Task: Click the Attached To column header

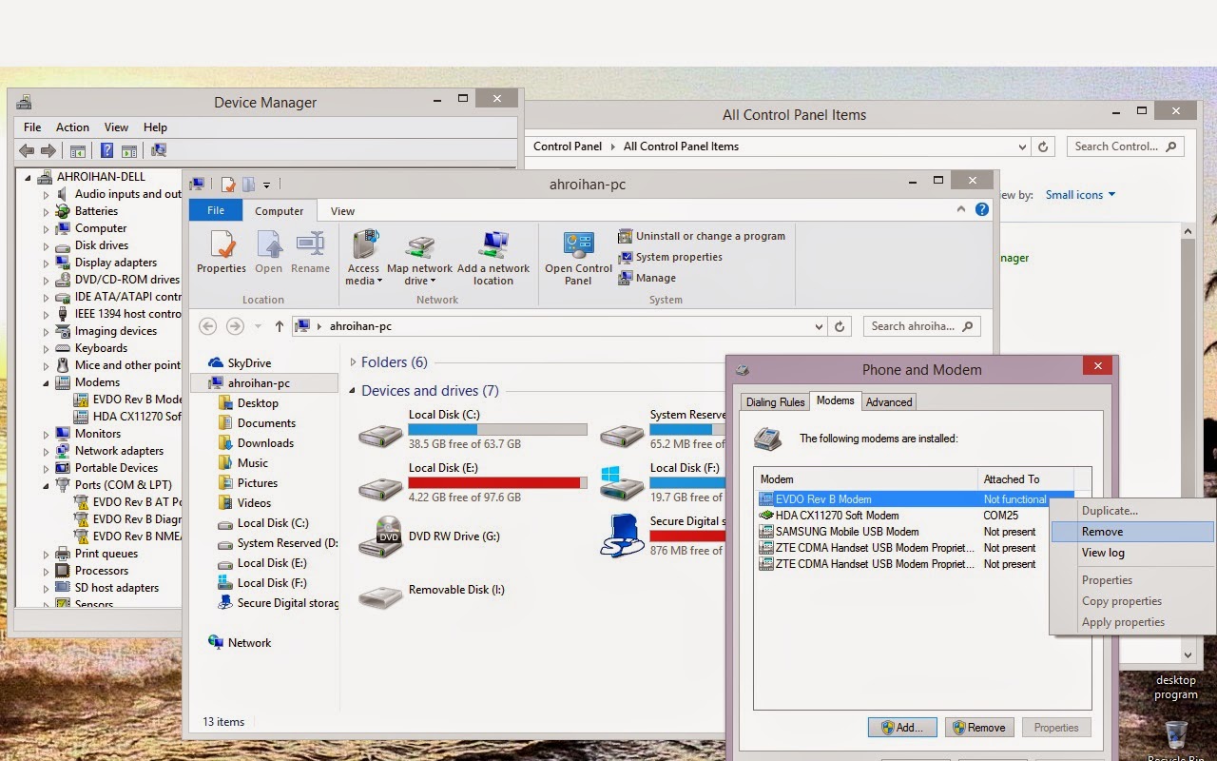Action: click(x=1026, y=479)
